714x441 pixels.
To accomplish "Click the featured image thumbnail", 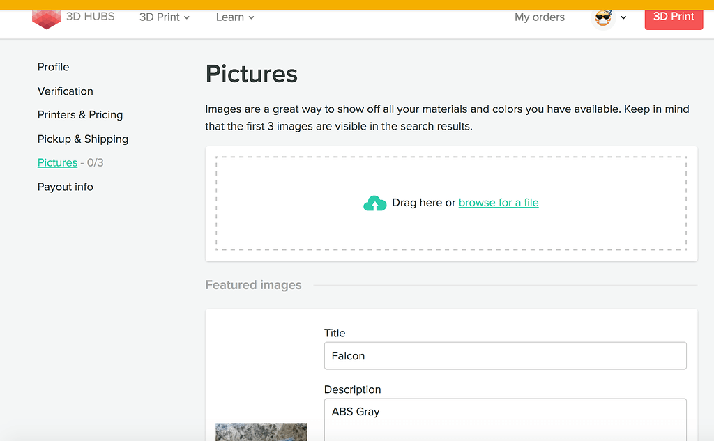I will (x=261, y=433).
